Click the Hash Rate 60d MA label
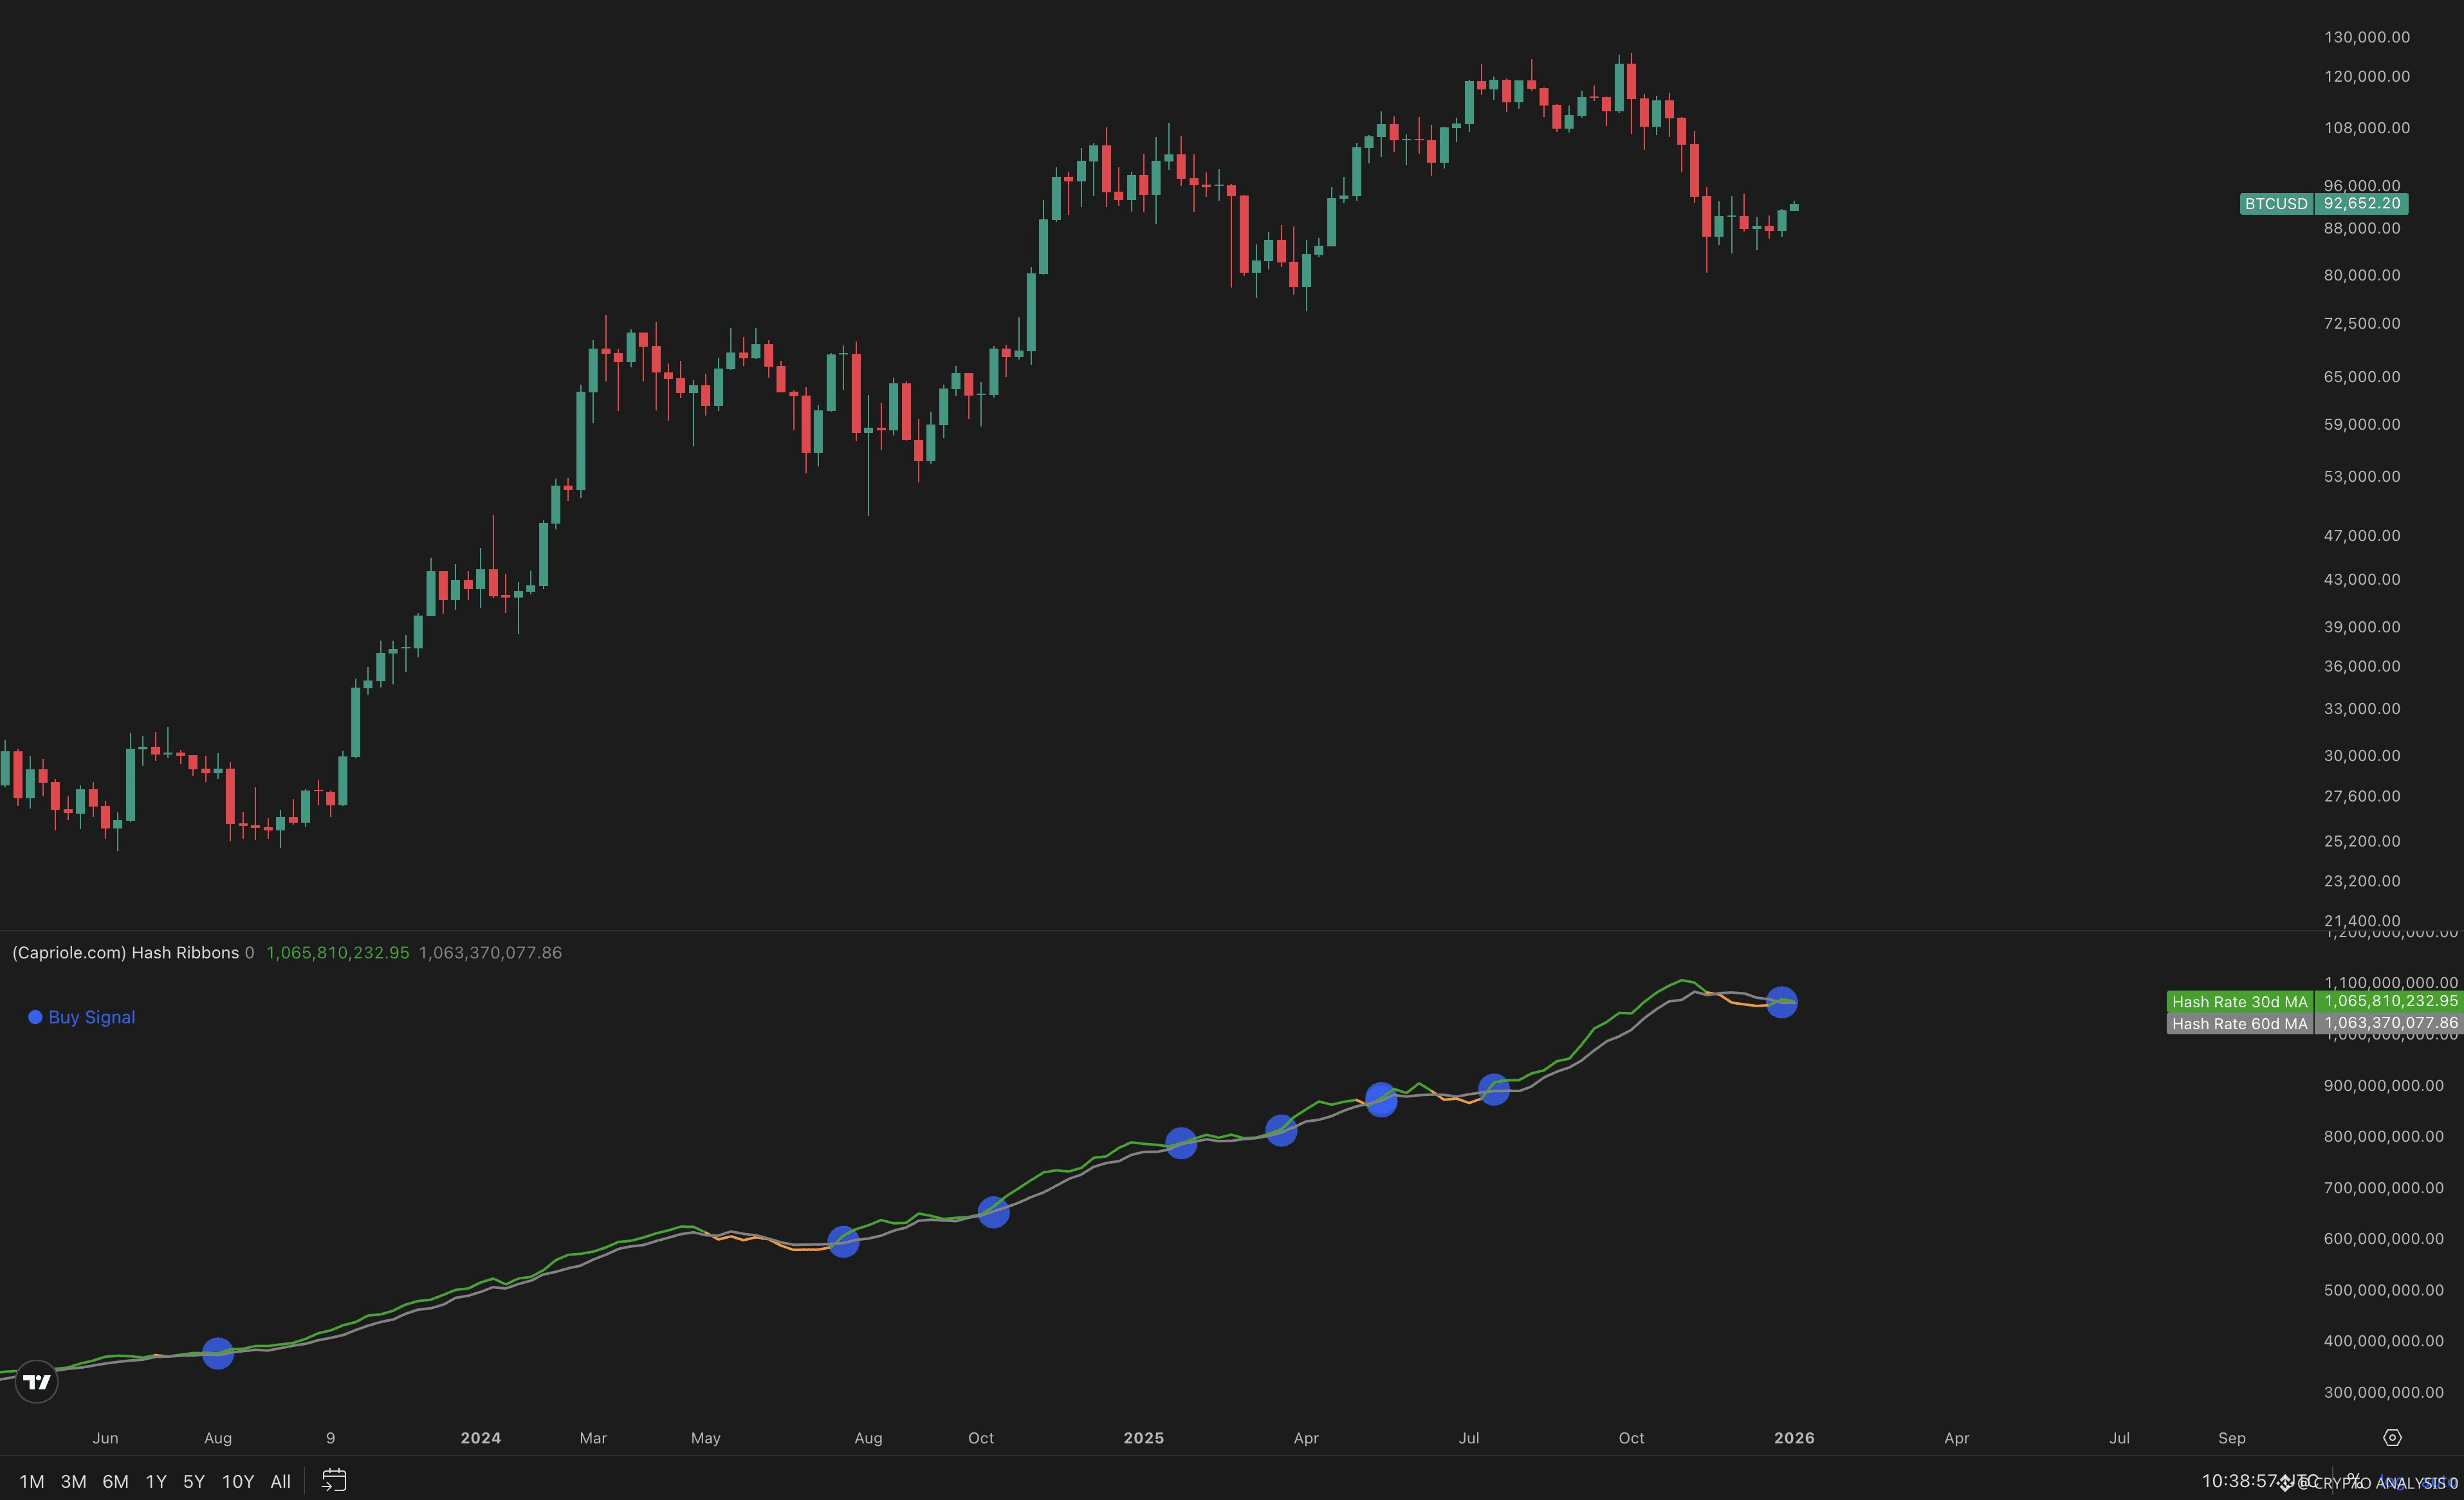Viewport: 2464px width, 1500px height. [2239, 1023]
